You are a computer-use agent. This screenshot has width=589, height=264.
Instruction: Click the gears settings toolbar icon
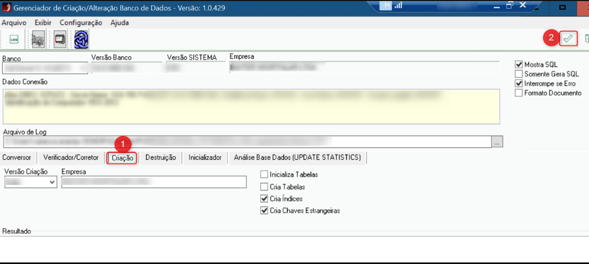38,39
